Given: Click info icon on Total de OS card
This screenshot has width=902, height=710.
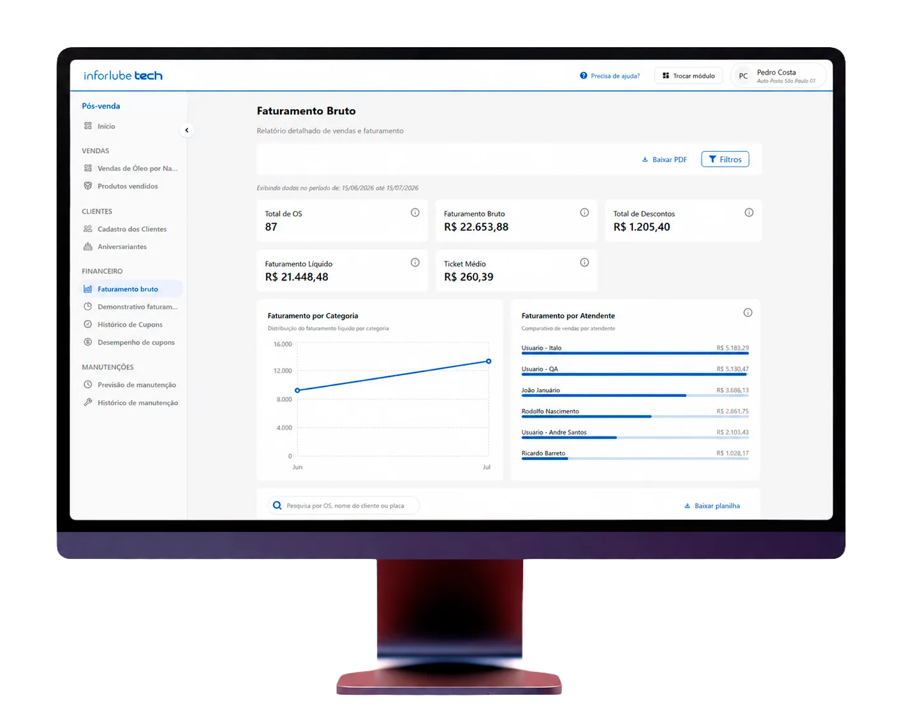Looking at the screenshot, I should click(415, 212).
